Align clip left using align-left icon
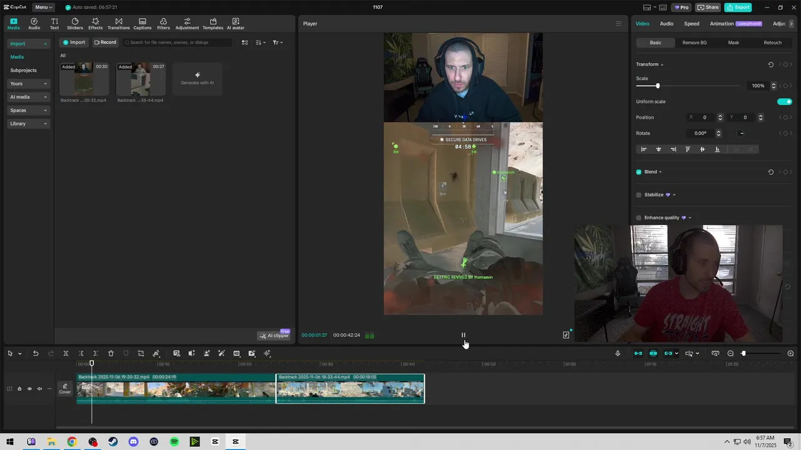801x450 pixels. click(x=643, y=149)
